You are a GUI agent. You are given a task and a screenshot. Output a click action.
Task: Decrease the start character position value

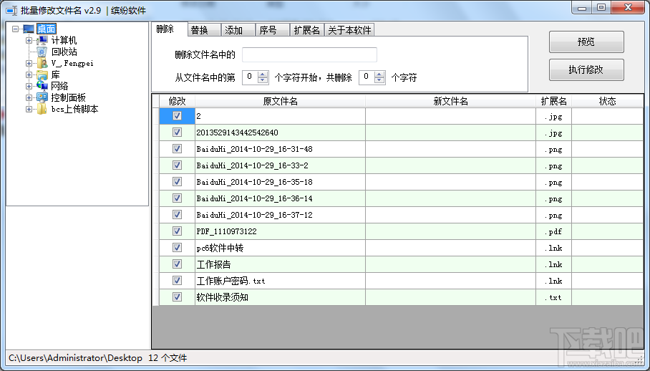tap(263, 80)
